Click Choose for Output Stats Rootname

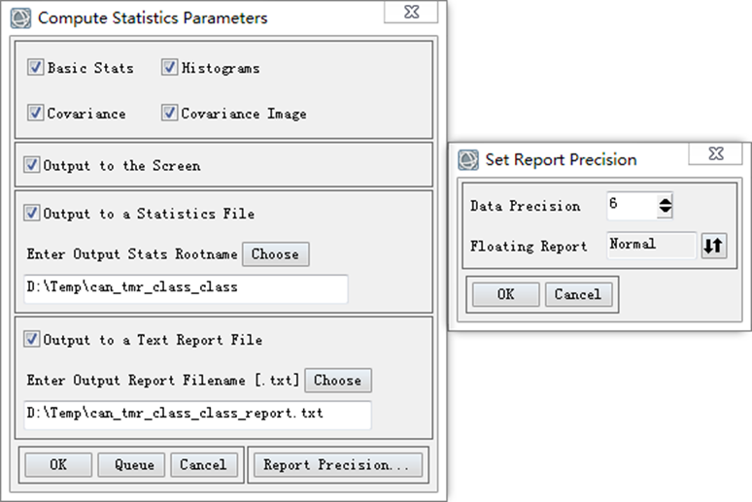[275, 254]
